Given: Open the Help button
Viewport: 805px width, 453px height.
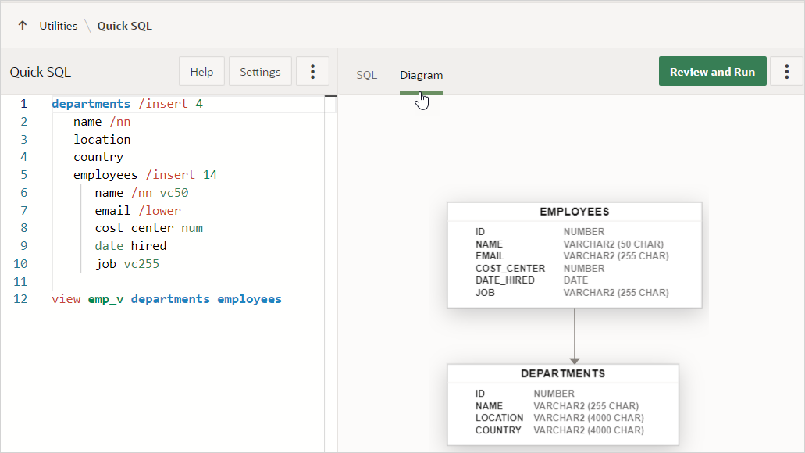Looking at the screenshot, I should pyautogui.click(x=201, y=72).
